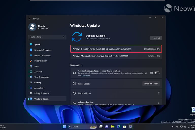
Task: Open Privacy & security settings
Action: [x=47, y=93]
